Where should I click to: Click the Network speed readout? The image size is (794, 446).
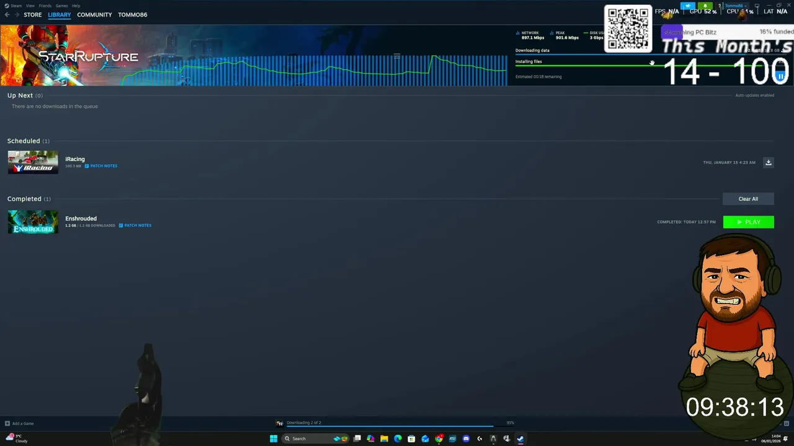coord(530,35)
